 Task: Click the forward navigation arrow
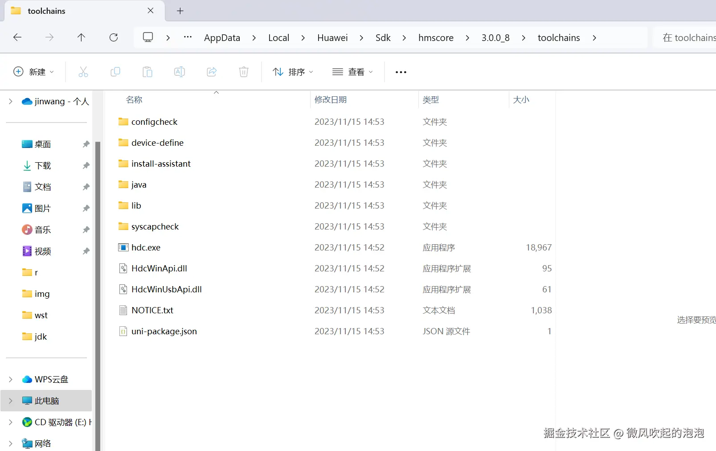49,37
